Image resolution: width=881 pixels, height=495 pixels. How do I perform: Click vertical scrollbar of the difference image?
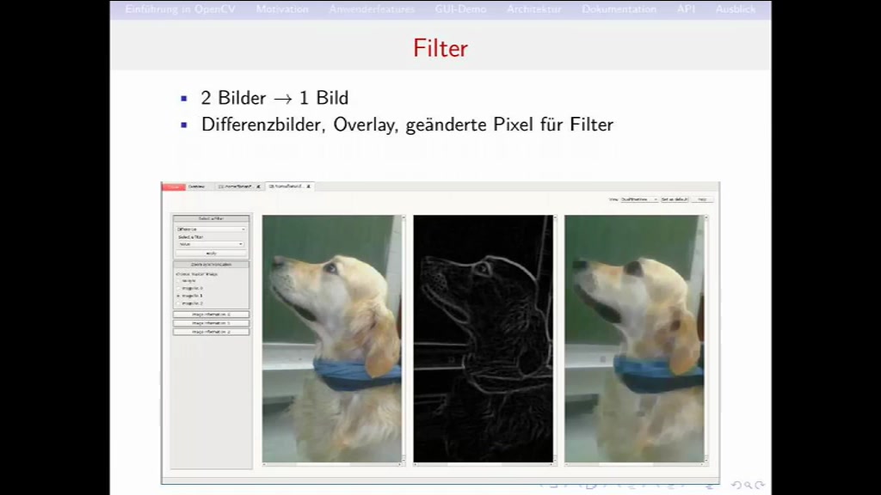pos(555,339)
